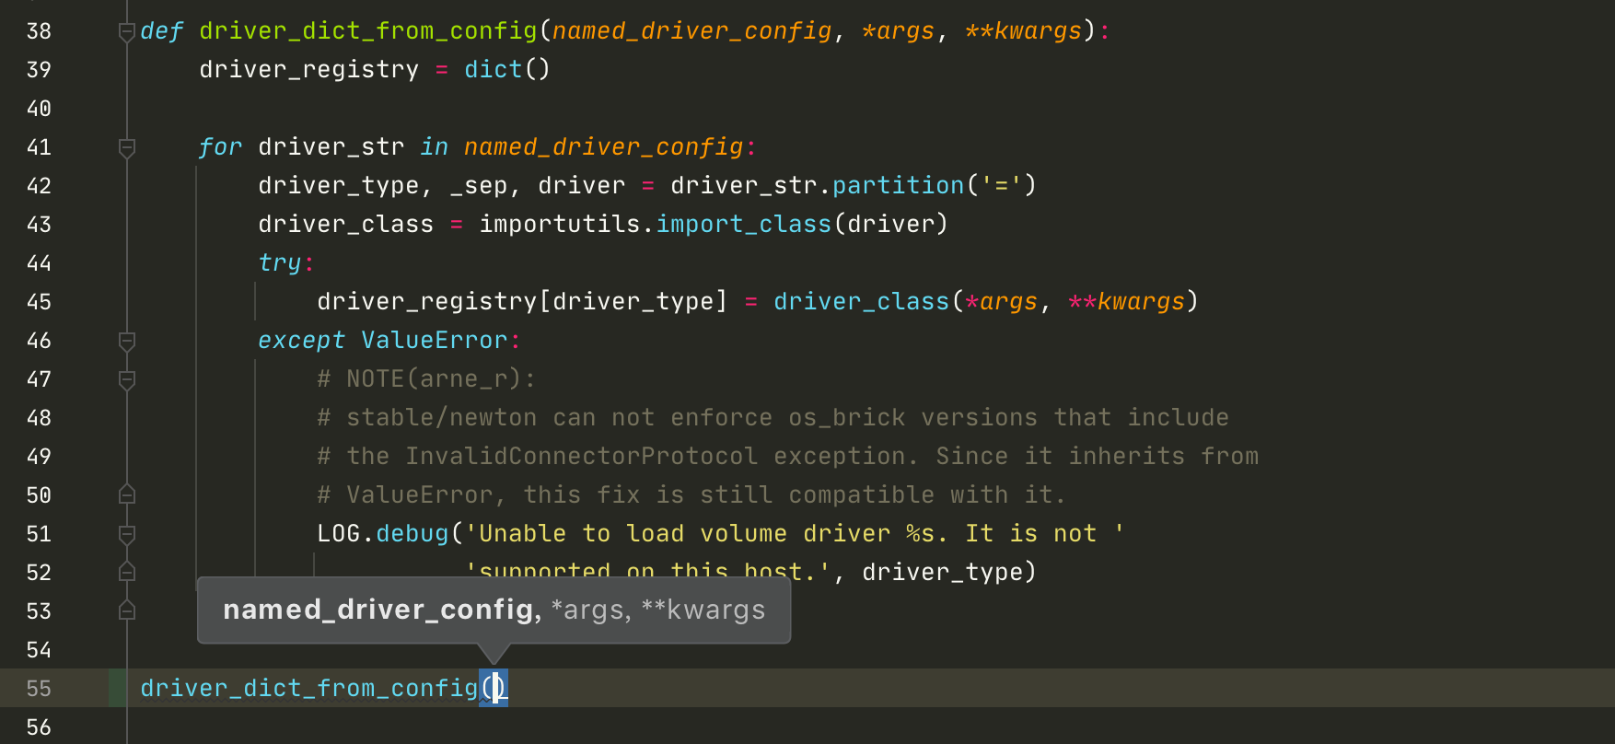Click line number 45 in the gutter
The height and width of the screenshot is (744, 1615).
coord(39,302)
